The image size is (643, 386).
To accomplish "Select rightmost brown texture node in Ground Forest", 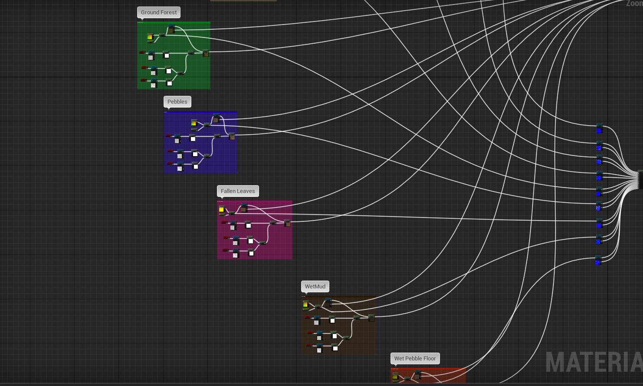I will (206, 53).
